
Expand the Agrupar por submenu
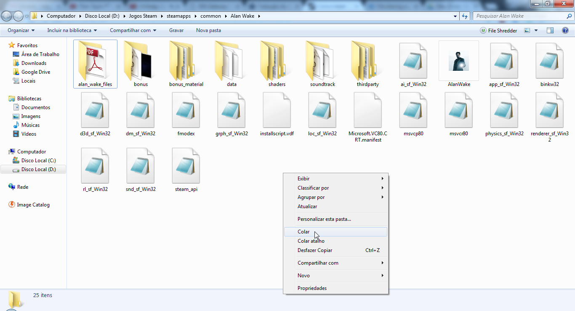click(x=336, y=197)
